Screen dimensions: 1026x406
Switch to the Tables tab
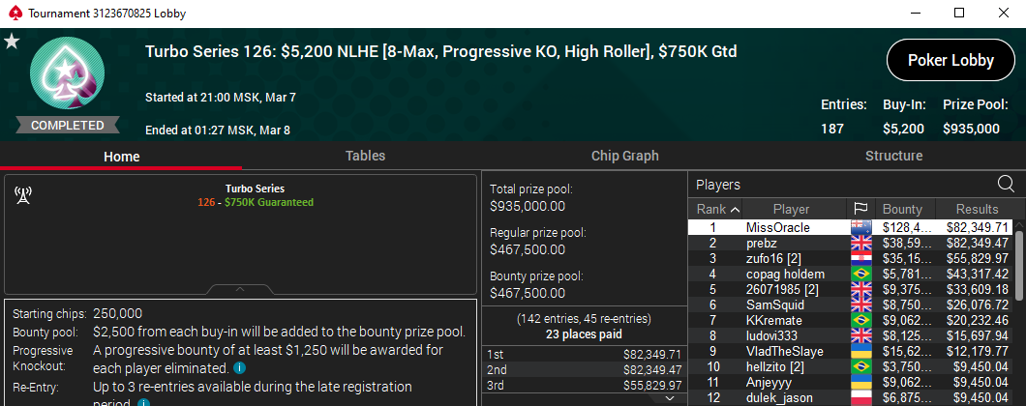365,156
